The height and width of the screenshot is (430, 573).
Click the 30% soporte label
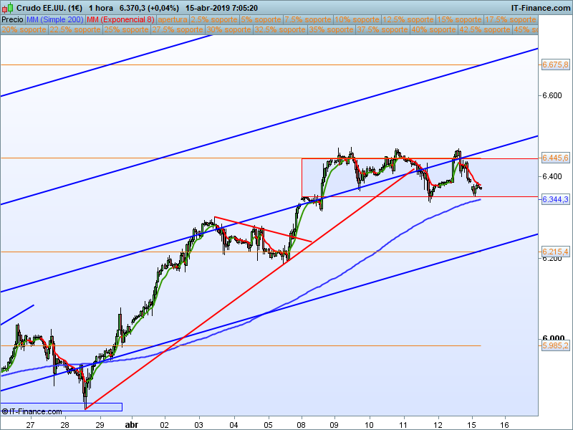228,29
